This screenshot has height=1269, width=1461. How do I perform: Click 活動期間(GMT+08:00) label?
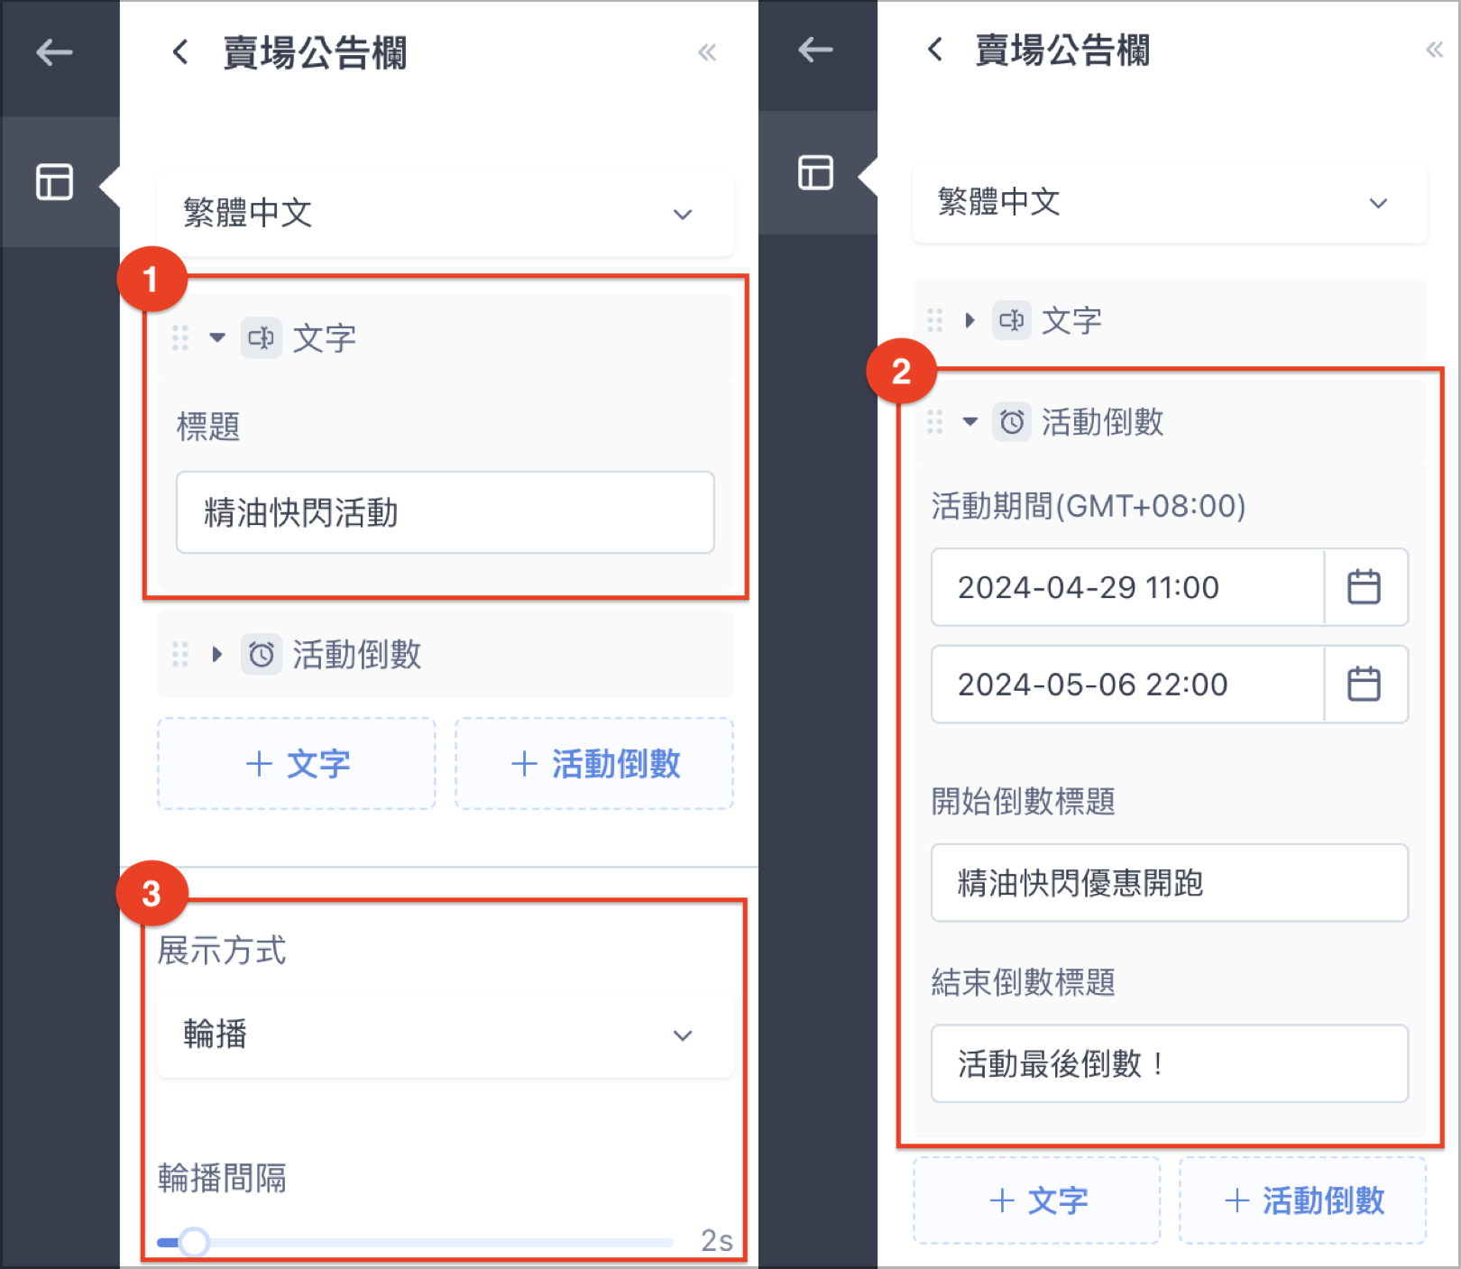click(1089, 506)
